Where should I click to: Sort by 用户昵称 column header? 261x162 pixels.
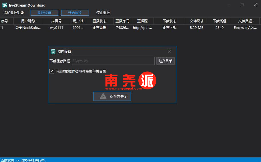(x=28, y=21)
